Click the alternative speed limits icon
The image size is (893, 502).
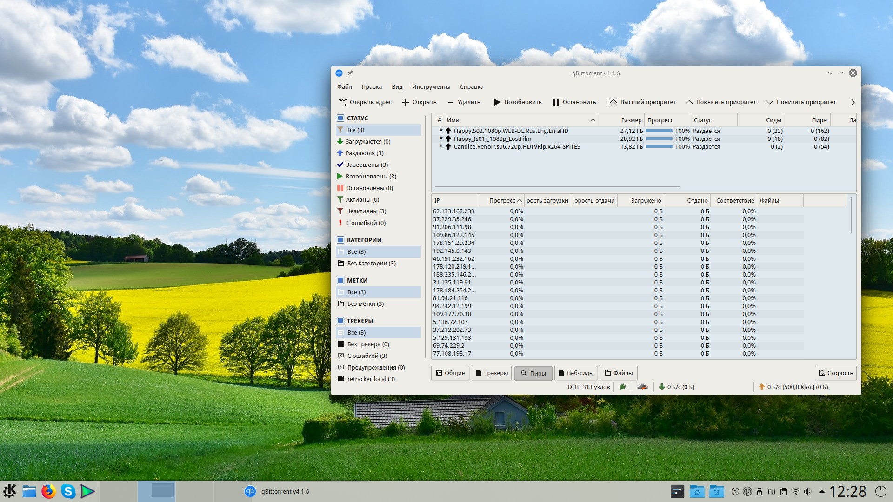pyautogui.click(x=642, y=387)
